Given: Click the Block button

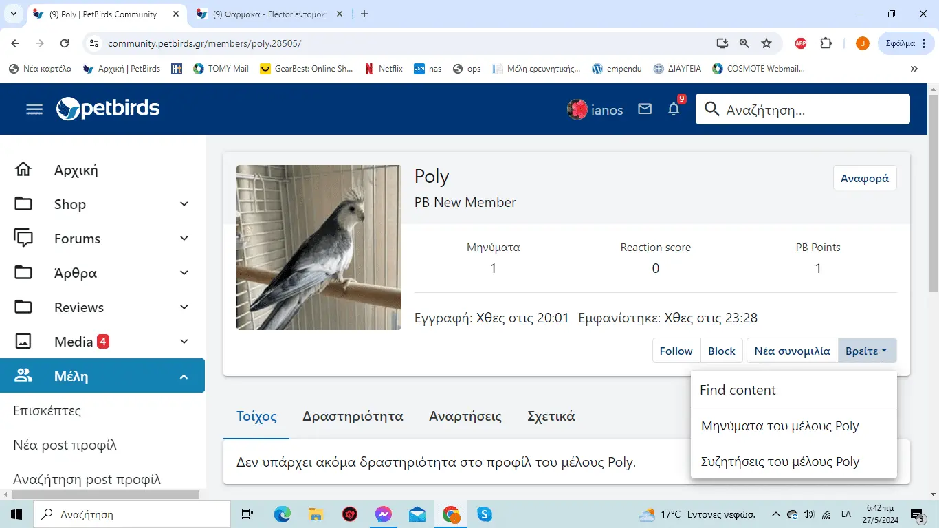Looking at the screenshot, I should click(x=722, y=351).
